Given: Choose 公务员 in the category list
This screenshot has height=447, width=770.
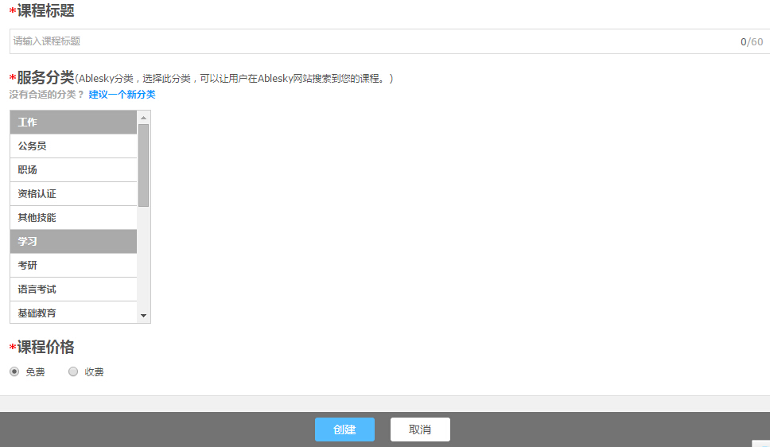Looking at the screenshot, I should tap(73, 146).
